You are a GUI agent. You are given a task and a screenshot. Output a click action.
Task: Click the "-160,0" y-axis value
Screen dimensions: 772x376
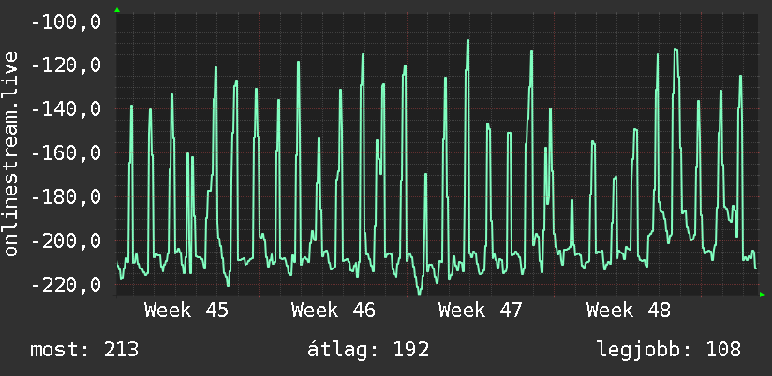66,153
